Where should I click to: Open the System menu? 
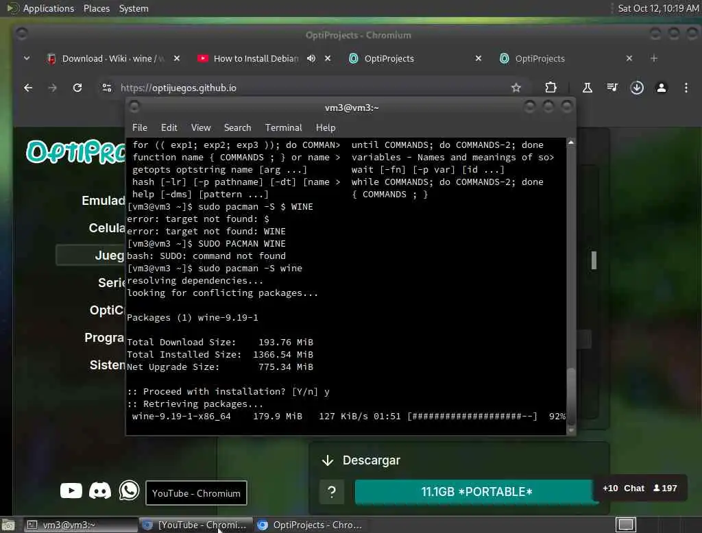pos(134,8)
